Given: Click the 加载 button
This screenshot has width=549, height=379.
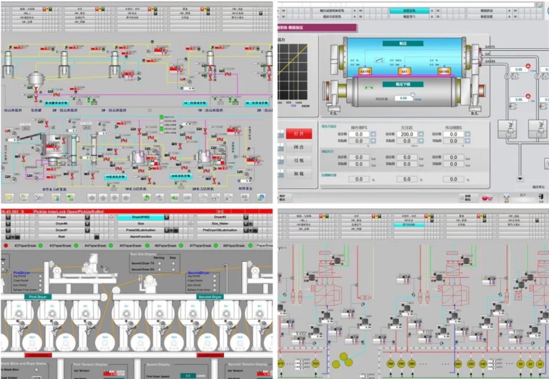Looking at the screenshot, I should pos(299,174).
